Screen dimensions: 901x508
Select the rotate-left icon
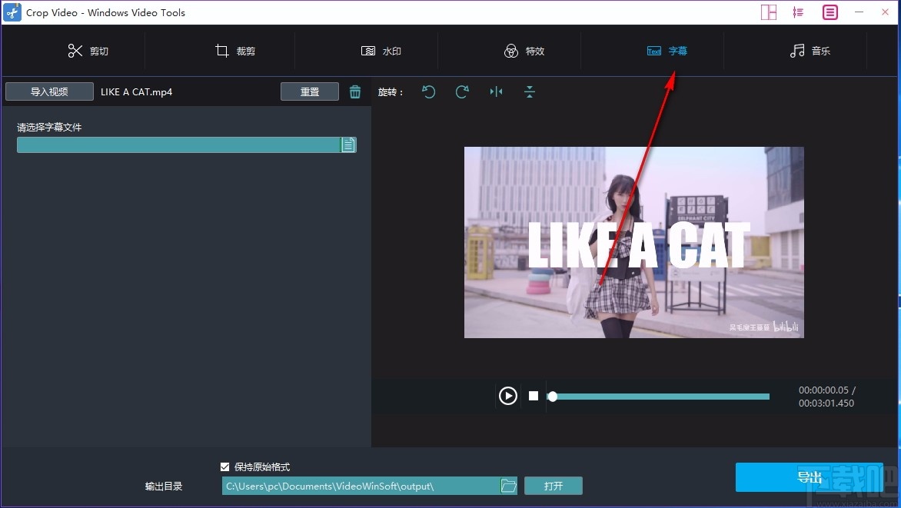428,91
